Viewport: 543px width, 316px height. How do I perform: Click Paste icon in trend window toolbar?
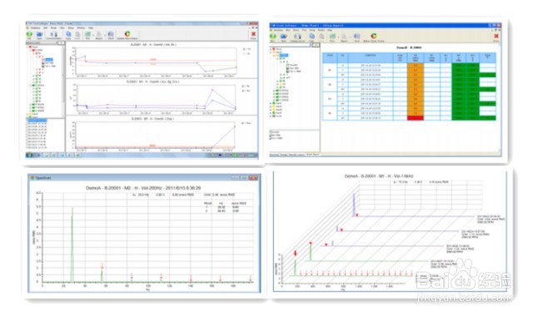coord(77,35)
